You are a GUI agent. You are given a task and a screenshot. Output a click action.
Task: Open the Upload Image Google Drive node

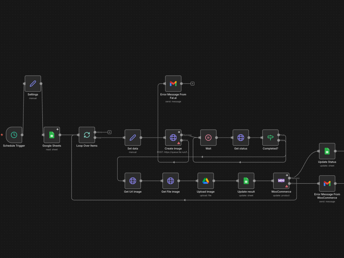tap(206, 181)
